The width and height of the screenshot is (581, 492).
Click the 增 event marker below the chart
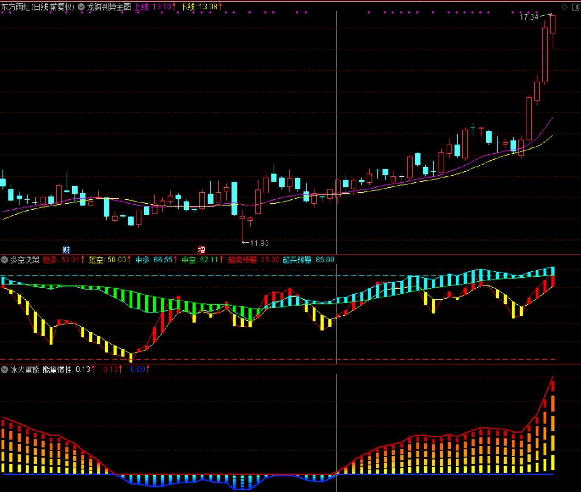point(201,249)
